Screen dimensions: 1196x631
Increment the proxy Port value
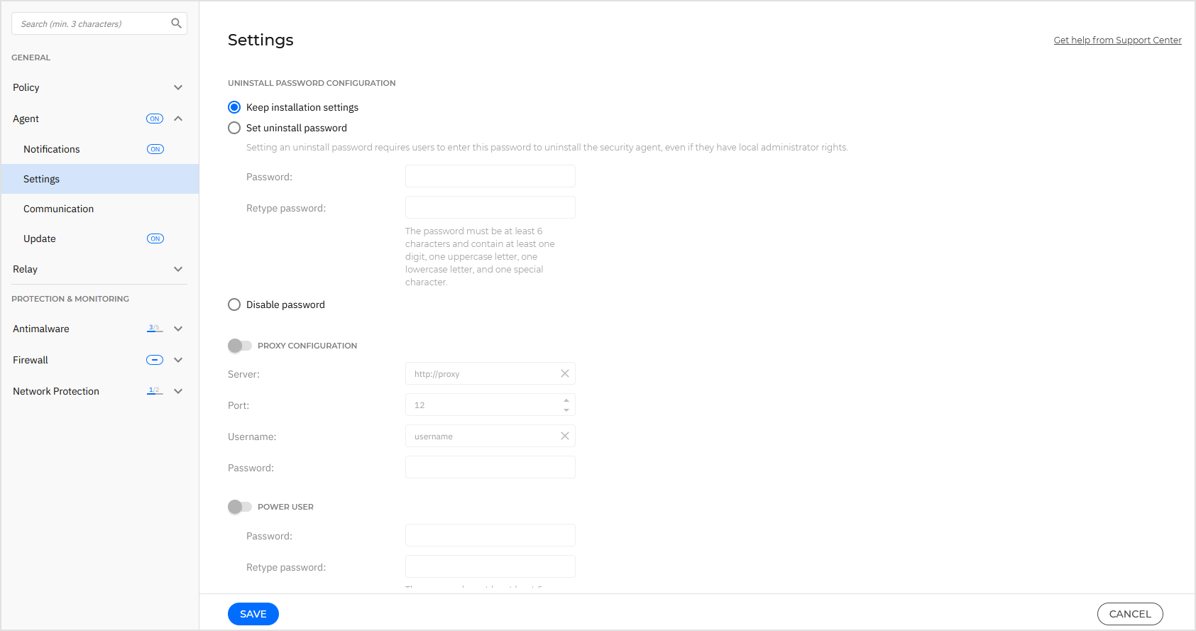coord(566,400)
